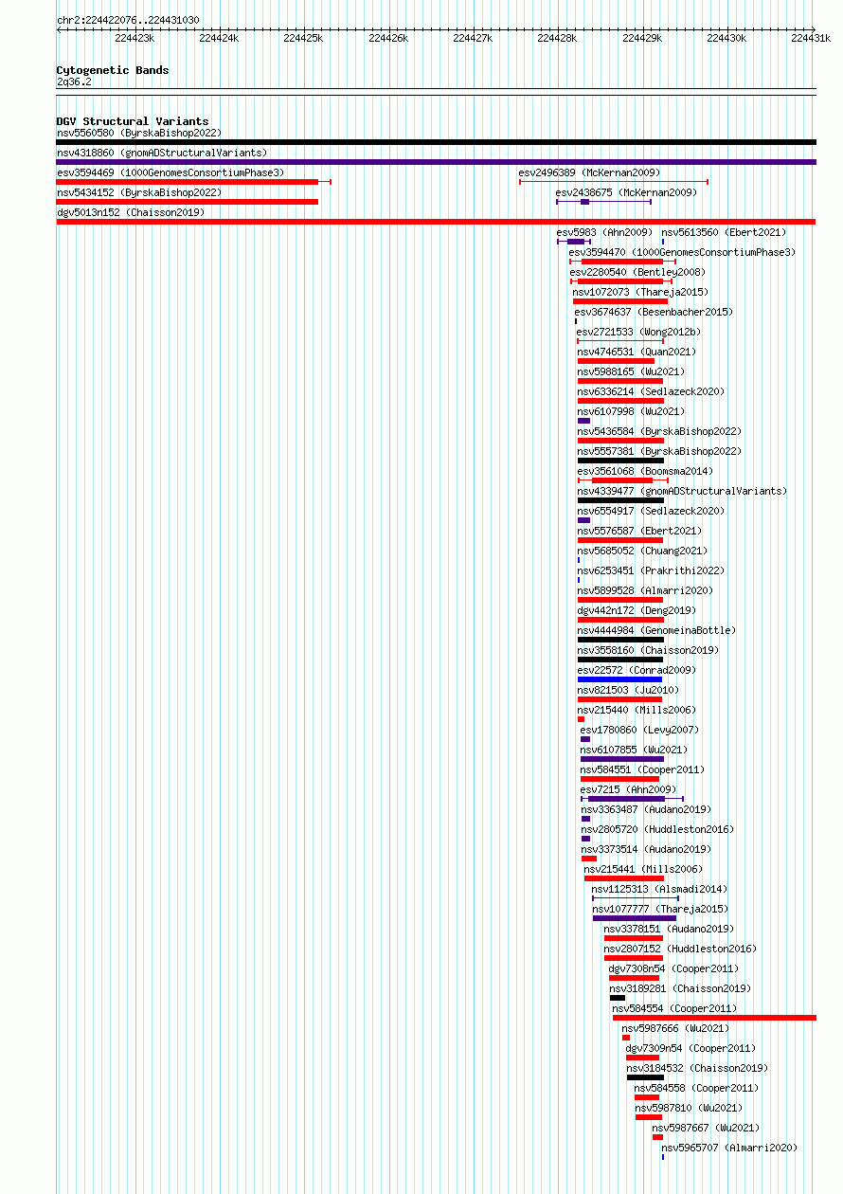Click esv3674637 (Besenbacher2015) label
843x1194 pixels.
[654, 312]
